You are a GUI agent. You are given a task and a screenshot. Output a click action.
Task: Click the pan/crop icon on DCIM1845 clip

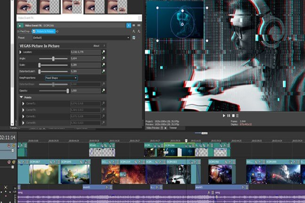81,162
